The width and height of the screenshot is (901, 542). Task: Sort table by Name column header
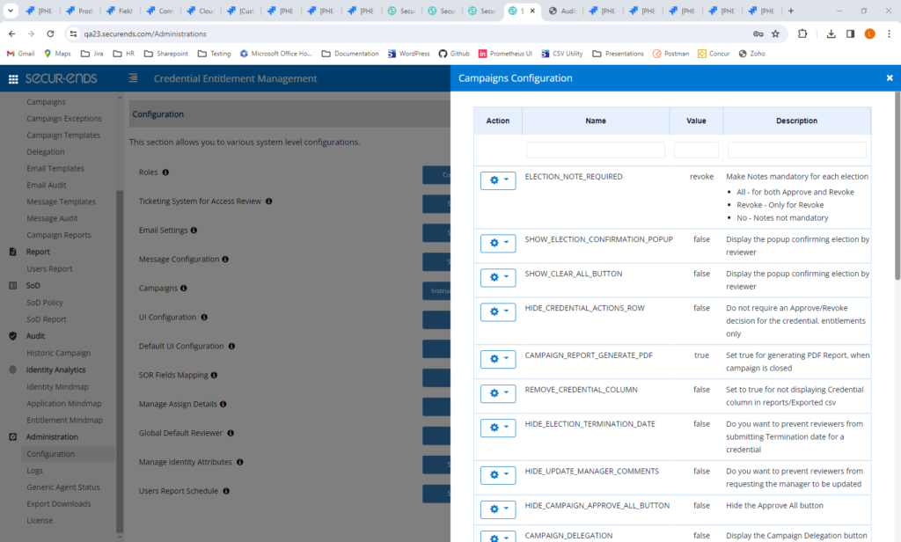[x=596, y=121]
